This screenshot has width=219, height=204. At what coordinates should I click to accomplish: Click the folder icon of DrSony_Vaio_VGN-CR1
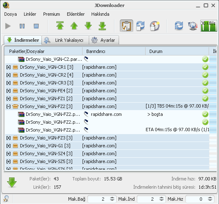[x=15, y=67]
